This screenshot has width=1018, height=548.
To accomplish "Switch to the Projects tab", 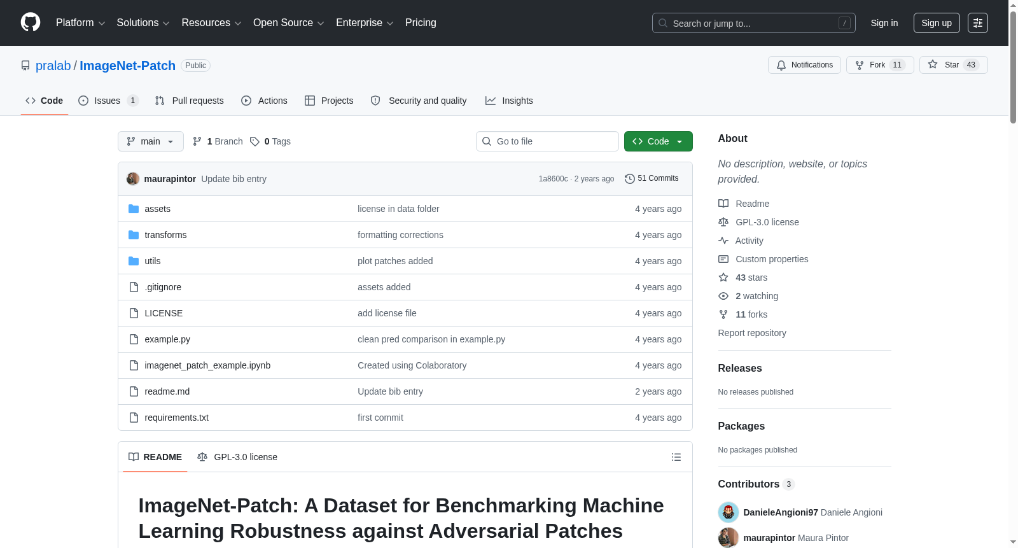I will tap(329, 101).
